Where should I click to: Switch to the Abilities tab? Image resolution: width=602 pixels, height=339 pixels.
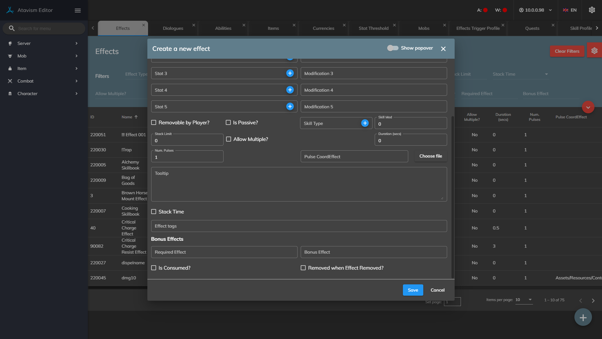pos(223,28)
